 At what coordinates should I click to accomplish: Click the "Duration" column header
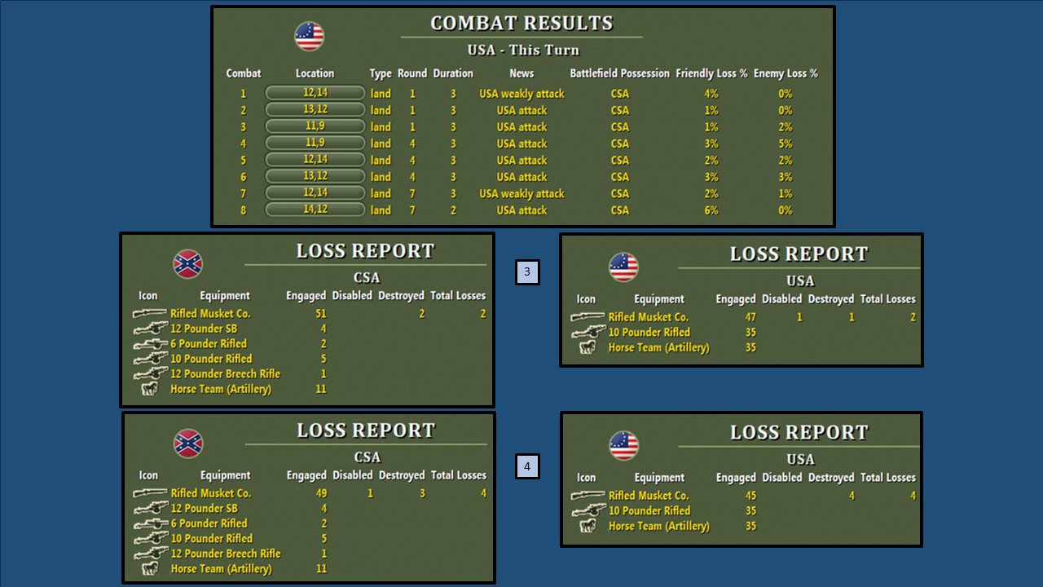(453, 73)
